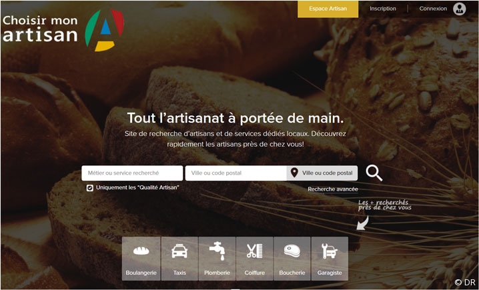The width and height of the screenshot is (479, 290).
Task: Click the Tout l'artisanat à portée de main heading
Action: 235,118
